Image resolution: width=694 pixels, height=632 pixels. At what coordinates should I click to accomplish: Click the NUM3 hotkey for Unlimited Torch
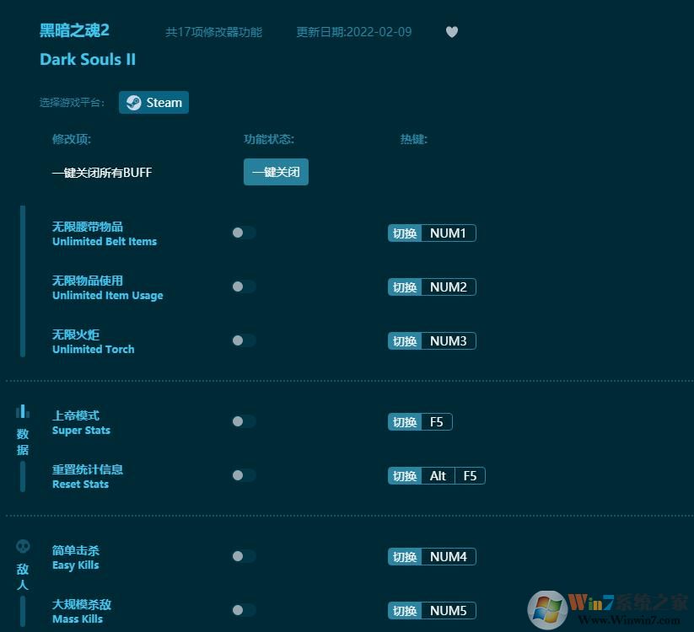449,340
